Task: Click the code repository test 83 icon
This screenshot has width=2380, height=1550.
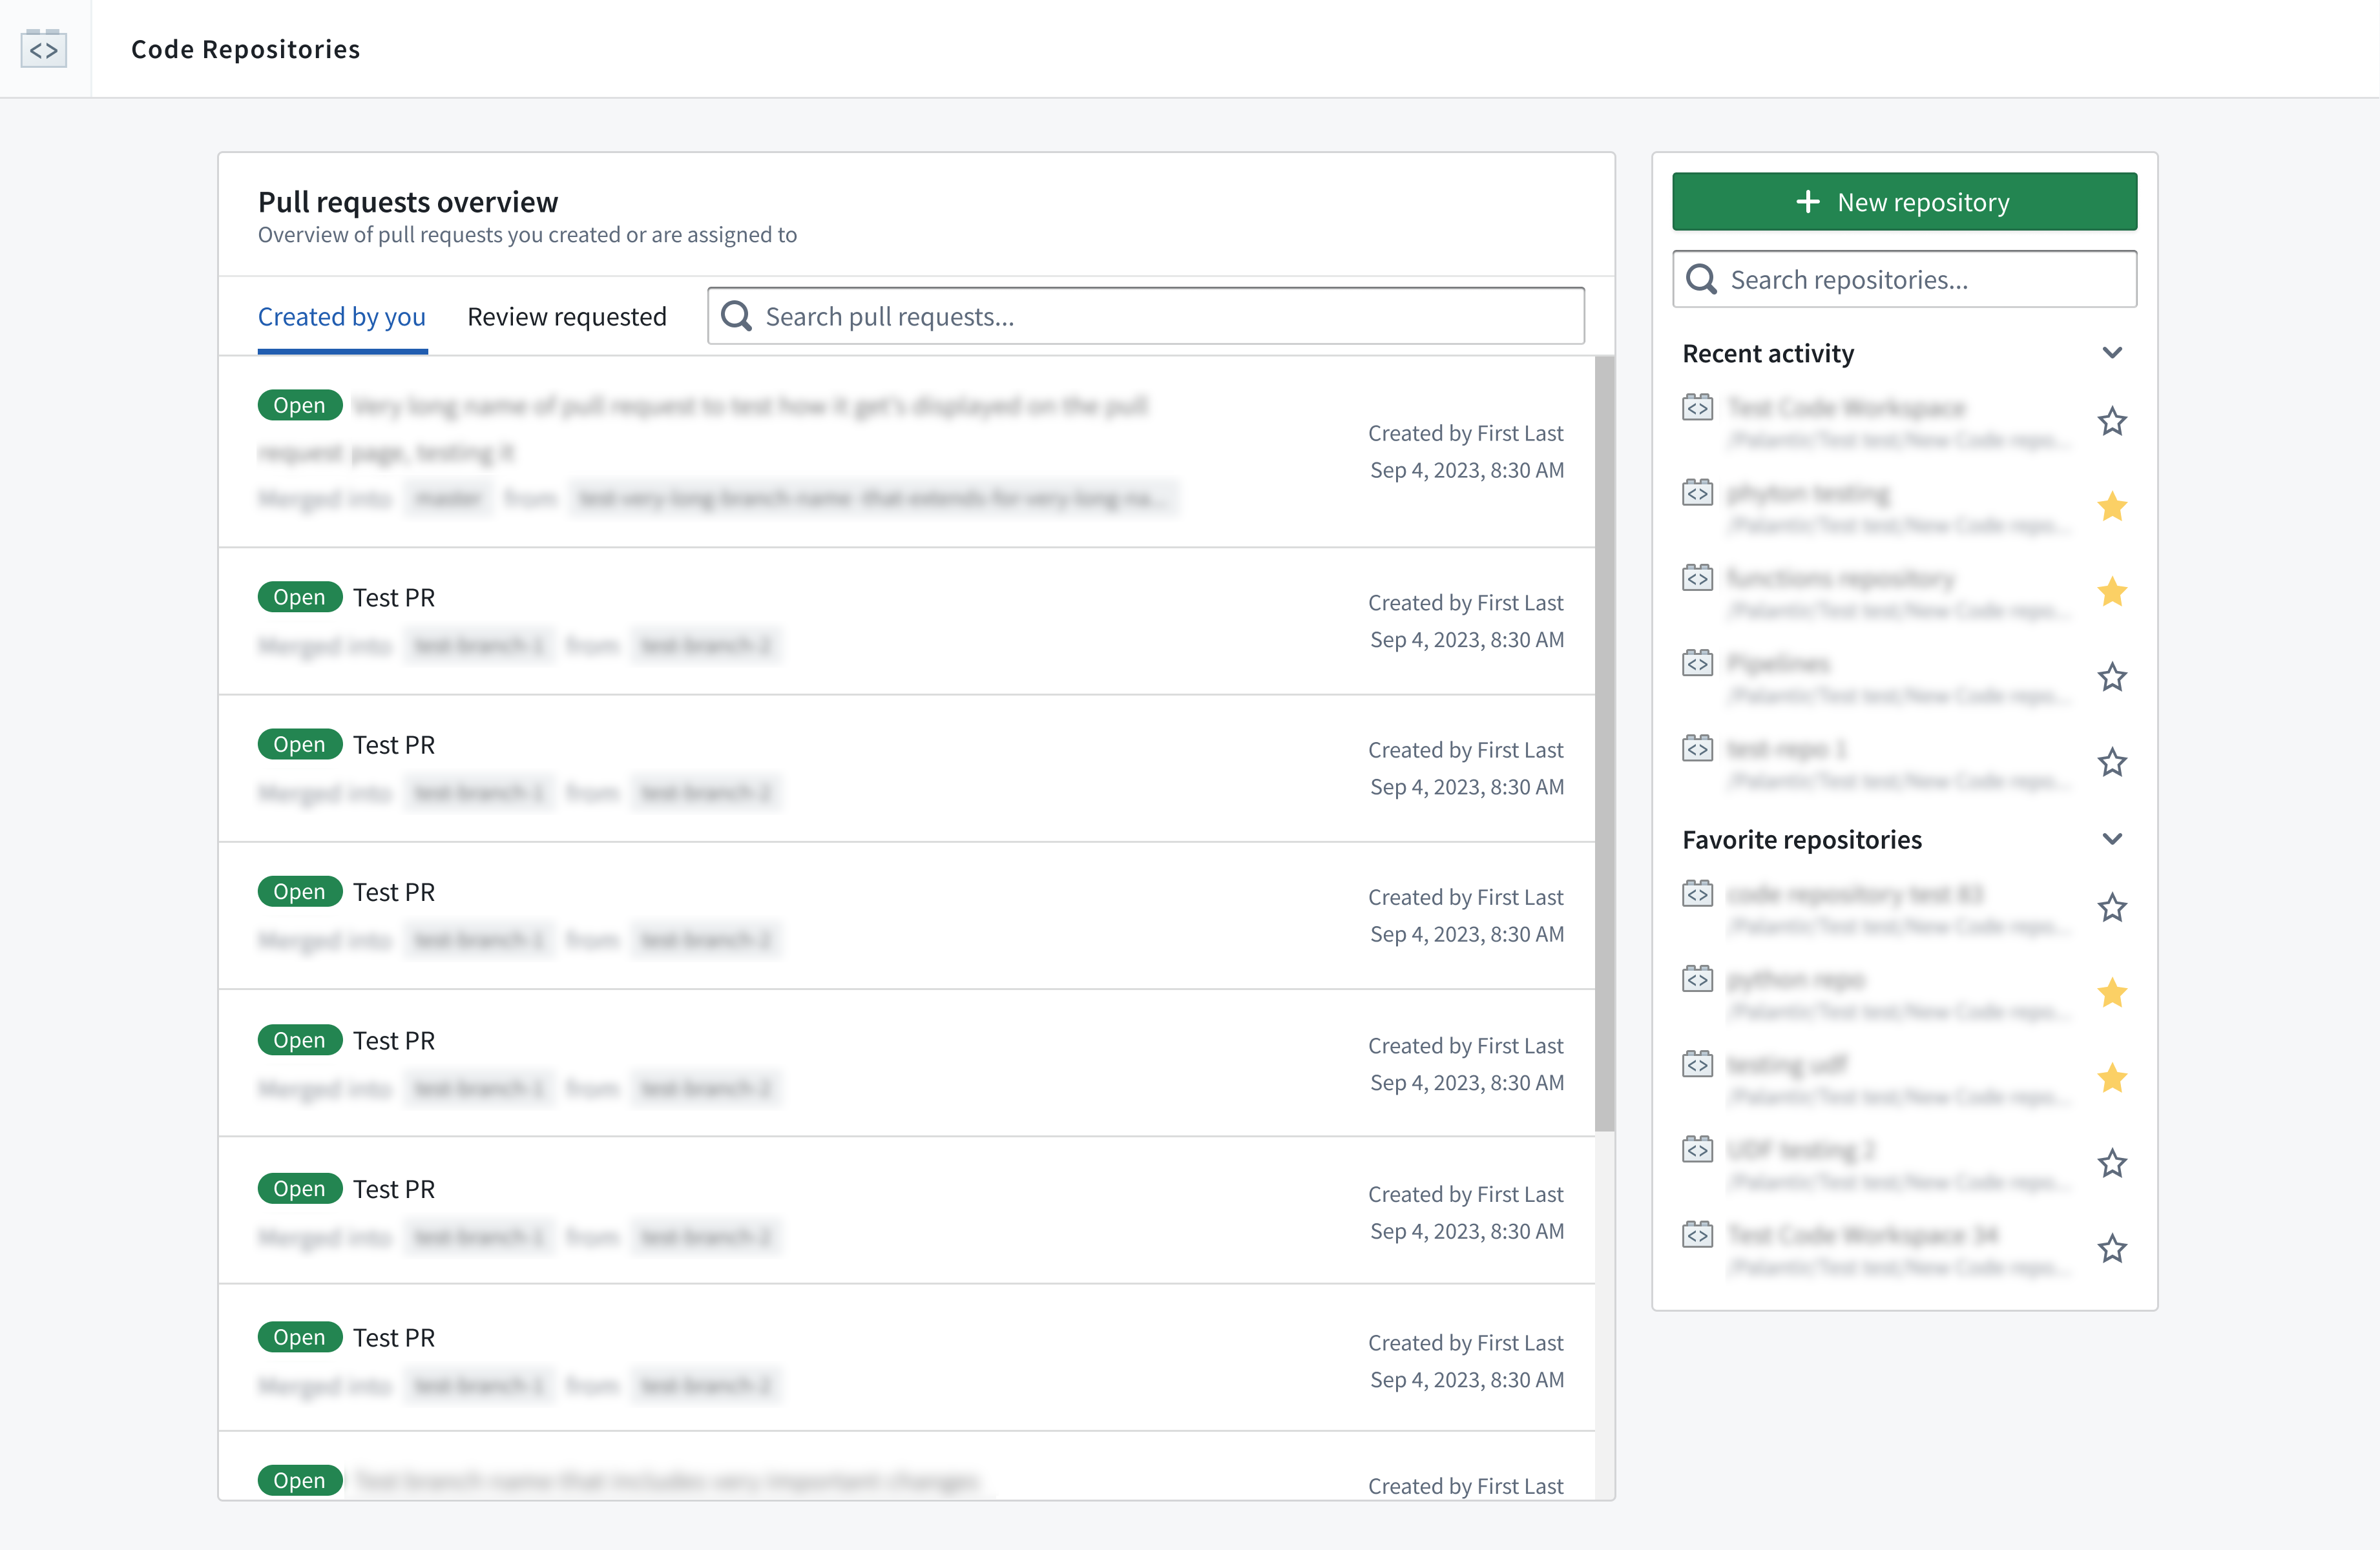Action: coord(1697,893)
